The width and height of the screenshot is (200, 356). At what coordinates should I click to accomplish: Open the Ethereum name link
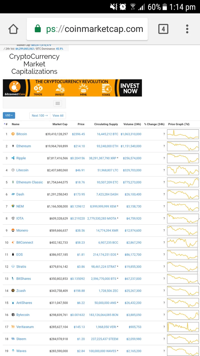coord(24,146)
